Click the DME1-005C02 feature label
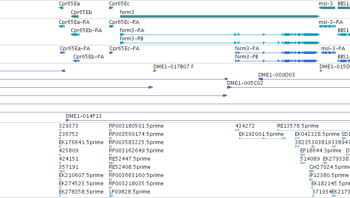This screenshot has width=350, height=198. [245, 83]
